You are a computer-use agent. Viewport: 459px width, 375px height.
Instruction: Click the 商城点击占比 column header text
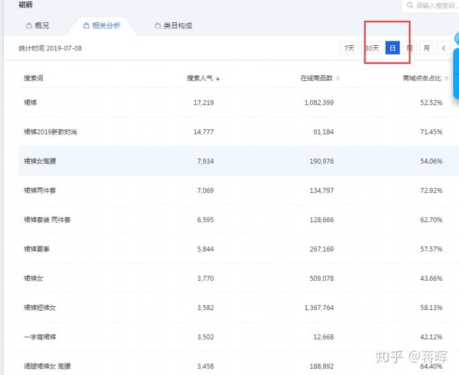click(422, 78)
